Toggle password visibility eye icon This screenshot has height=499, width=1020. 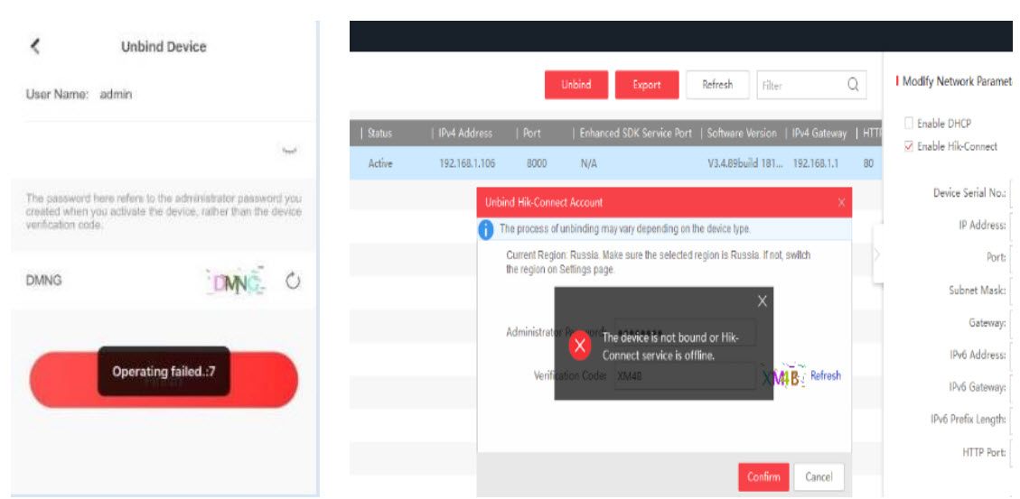pos(289,152)
